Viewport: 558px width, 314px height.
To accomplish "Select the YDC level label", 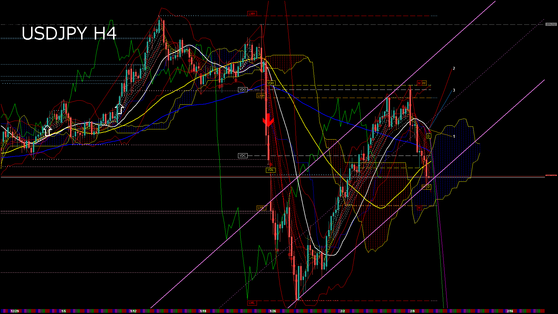I will (243, 156).
